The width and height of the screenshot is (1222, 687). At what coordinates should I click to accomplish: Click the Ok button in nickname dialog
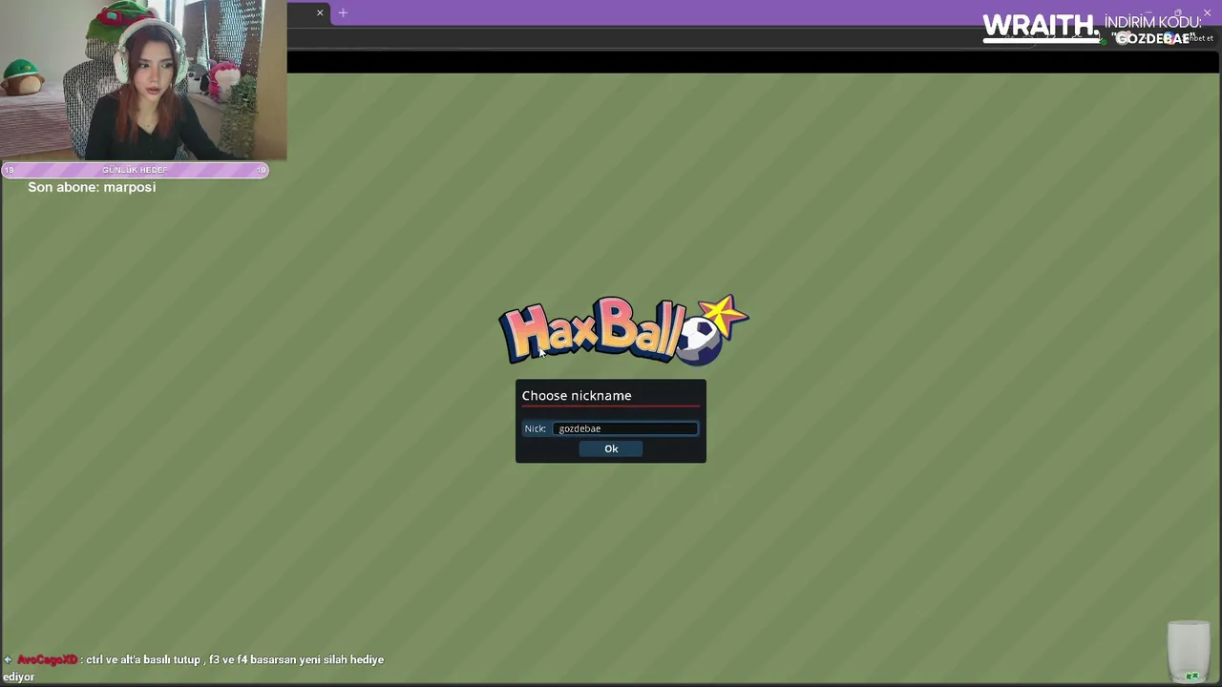(611, 448)
